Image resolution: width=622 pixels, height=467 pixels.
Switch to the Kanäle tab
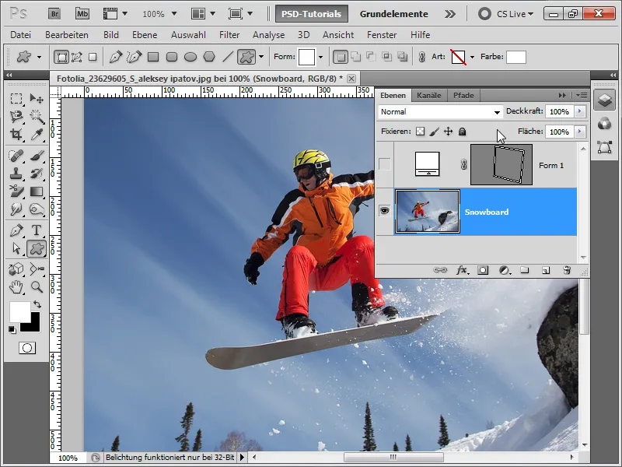429,95
